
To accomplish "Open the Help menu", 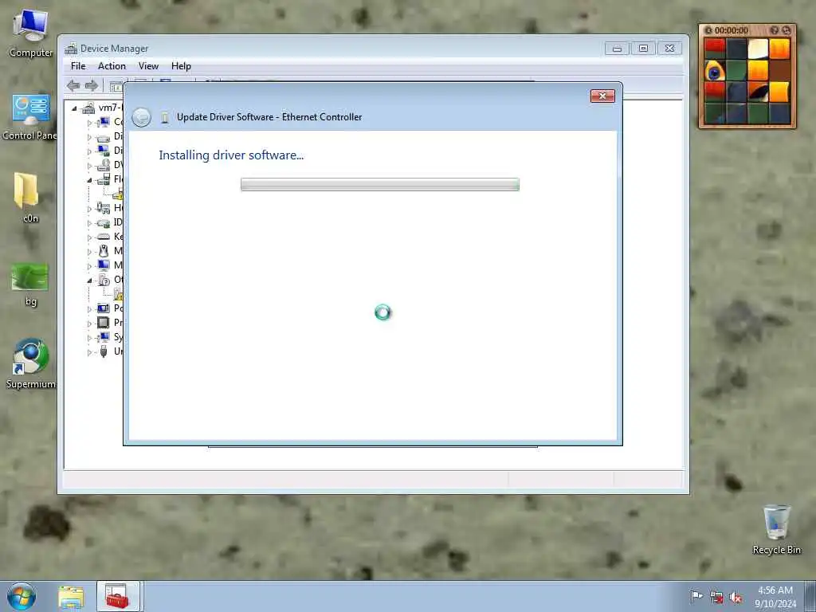I will [181, 66].
